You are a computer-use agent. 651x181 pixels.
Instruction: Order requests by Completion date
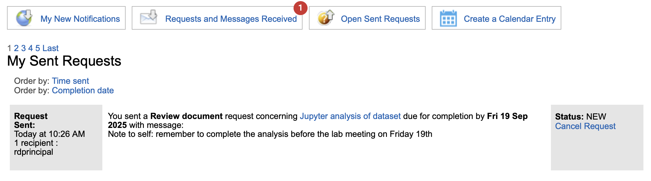[x=83, y=90]
